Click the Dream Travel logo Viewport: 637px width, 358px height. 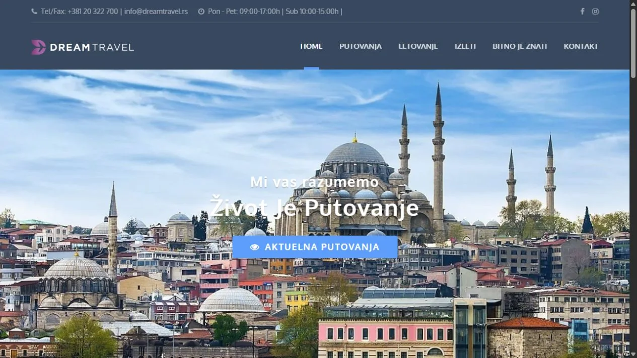pos(83,47)
